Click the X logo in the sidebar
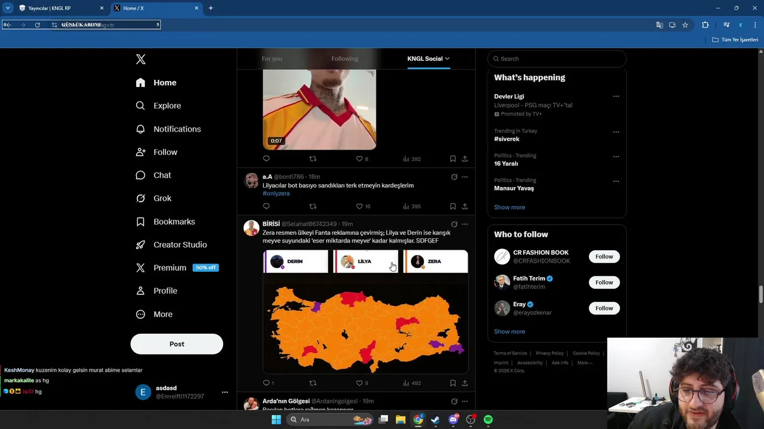The image size is (764, 429). click(x=141, y=59)
